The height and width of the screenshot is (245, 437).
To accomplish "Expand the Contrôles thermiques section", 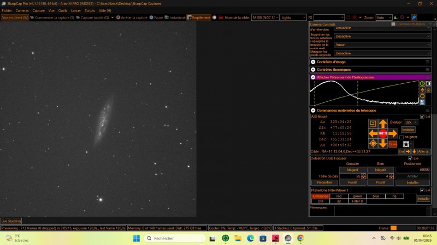I will pyautogui.click(x=313, y=70).
